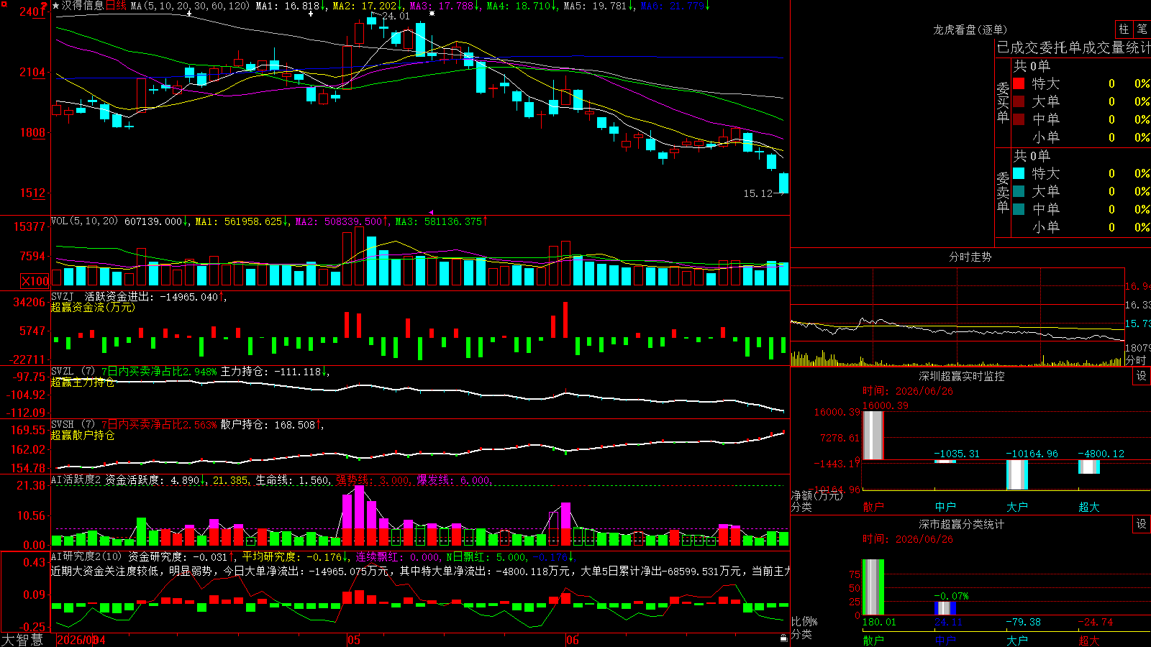Click the 大户 label in 深市超赢分类统计
This screenshot has height=647, width=1151.
1017,640
